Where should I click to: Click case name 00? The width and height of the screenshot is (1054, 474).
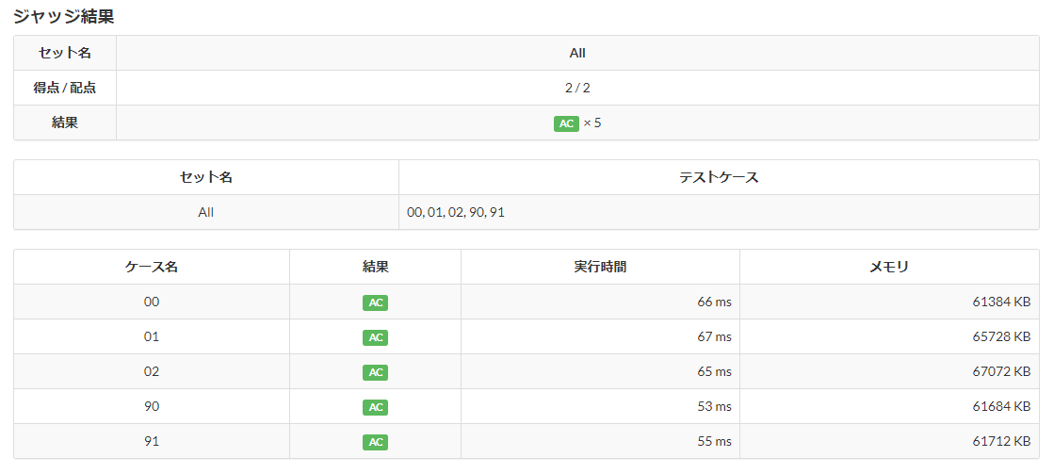(152, 302)
